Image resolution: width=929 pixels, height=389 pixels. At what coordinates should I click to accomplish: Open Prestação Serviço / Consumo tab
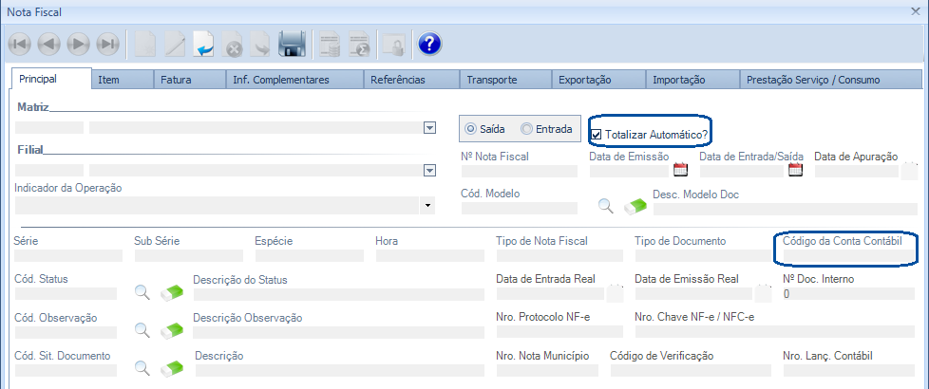(x=830, y=80)
